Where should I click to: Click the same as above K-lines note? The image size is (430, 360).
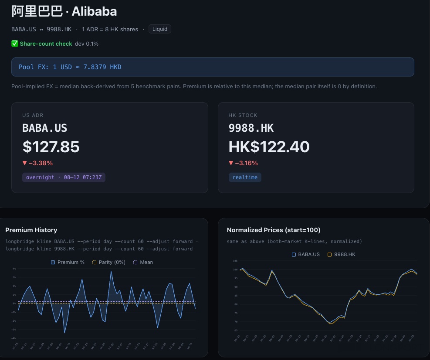[295, 241]
